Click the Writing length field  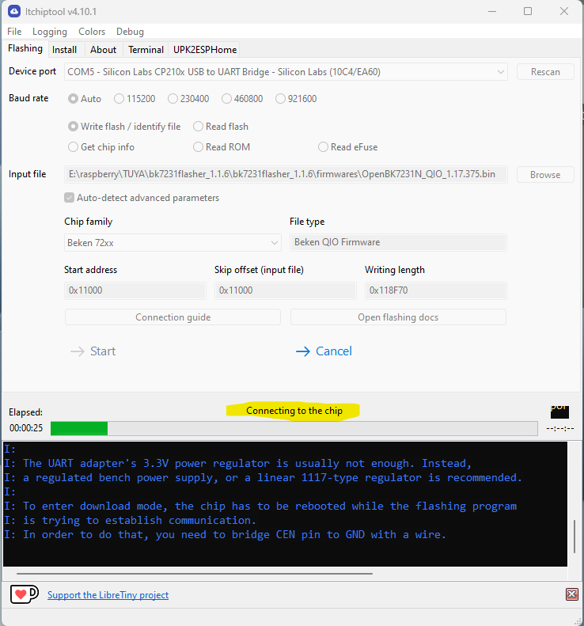(435, 290)
